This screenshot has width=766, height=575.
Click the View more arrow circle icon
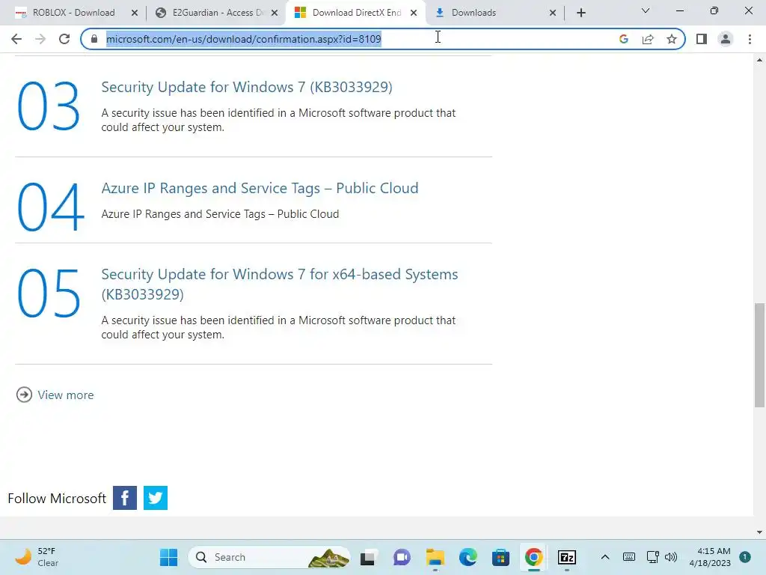point(24,395)
